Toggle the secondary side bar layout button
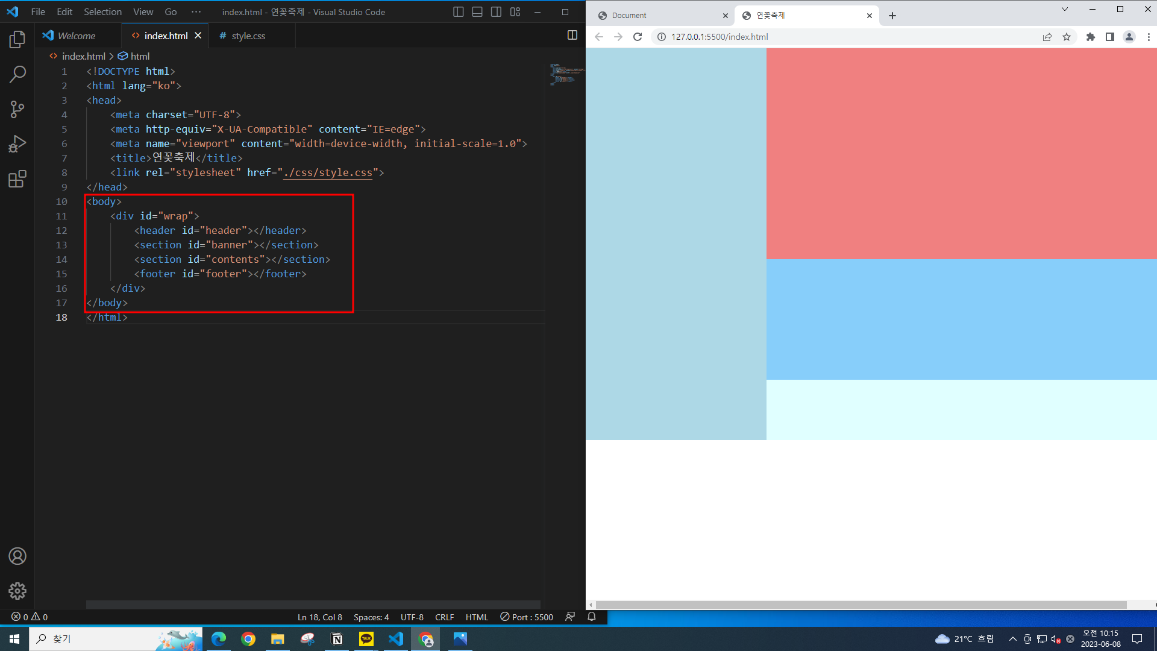 (496, 12)
